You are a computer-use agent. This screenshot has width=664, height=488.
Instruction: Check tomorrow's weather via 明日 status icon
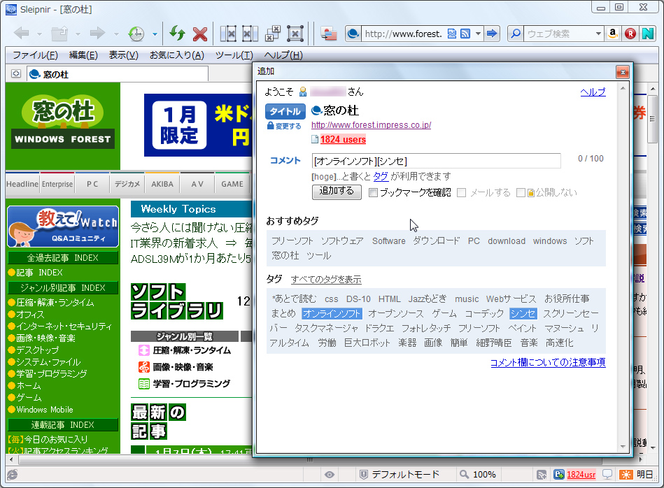[627, 474]
